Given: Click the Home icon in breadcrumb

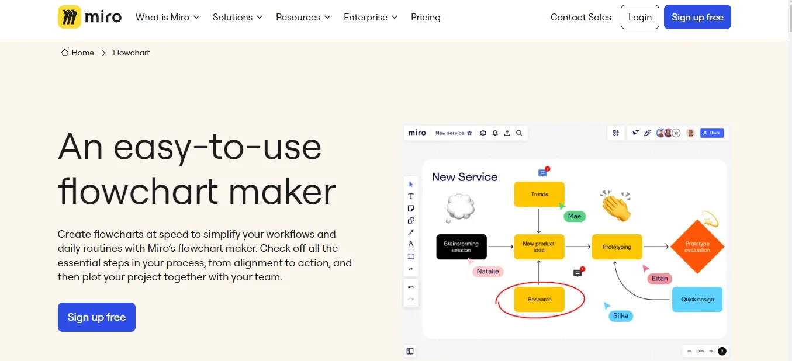Looking at the screenshot, I should click(65, 53).
